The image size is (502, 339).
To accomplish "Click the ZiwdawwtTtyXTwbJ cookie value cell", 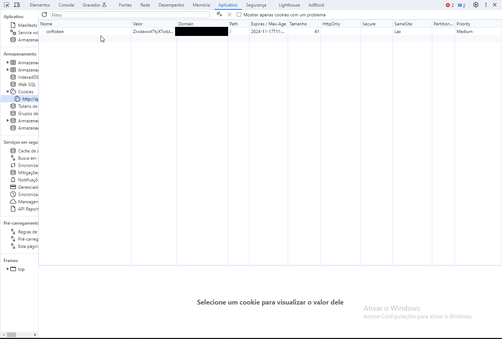I will [x=154, y=31].
